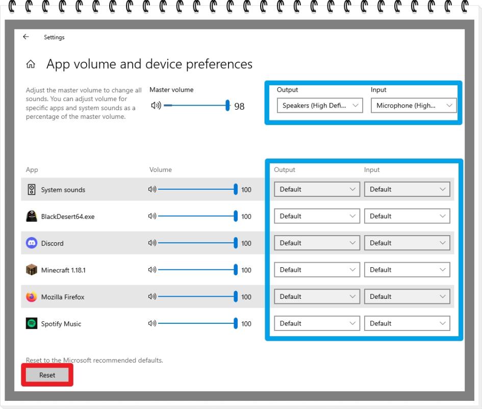Image resolution: width=482 pixels, height=409 pixels.
Task: Expand Spotify Music's Input device dropdown
Action: (407, 323)
